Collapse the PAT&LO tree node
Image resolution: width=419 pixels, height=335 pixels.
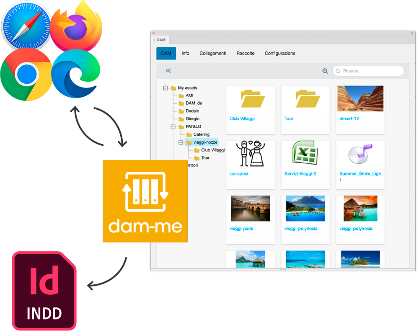point(173,126)
